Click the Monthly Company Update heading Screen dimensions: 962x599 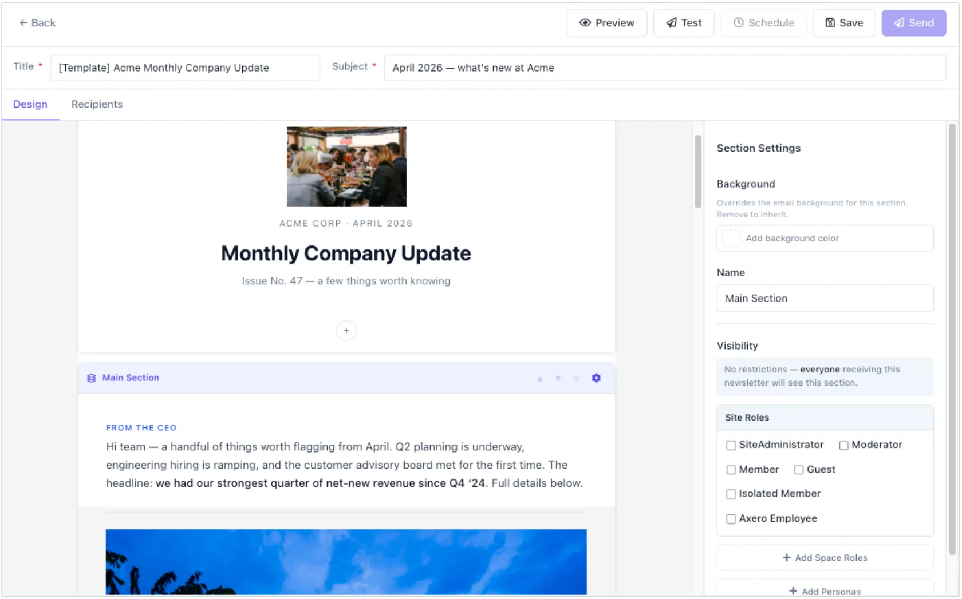[x=346, y=253]
